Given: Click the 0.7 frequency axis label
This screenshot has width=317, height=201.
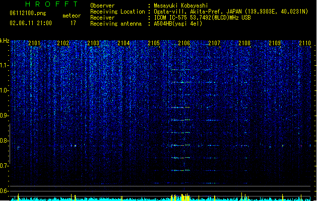Looking at the screenshot, I should tap(5, 166).
